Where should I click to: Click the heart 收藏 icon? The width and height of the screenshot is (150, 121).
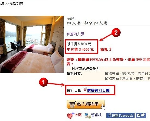(70, 115)
